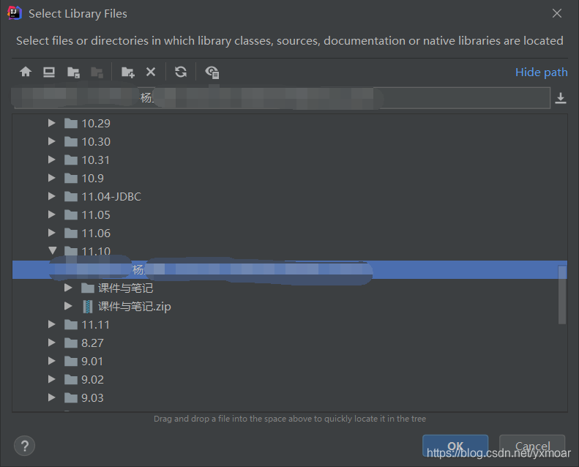Select the 课件与笔记 folder
Viewport: 579px width, 467px height.
(116, 288)
